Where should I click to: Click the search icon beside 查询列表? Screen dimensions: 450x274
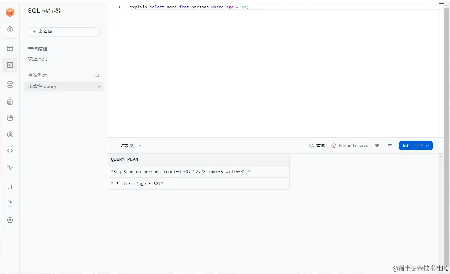97,75
